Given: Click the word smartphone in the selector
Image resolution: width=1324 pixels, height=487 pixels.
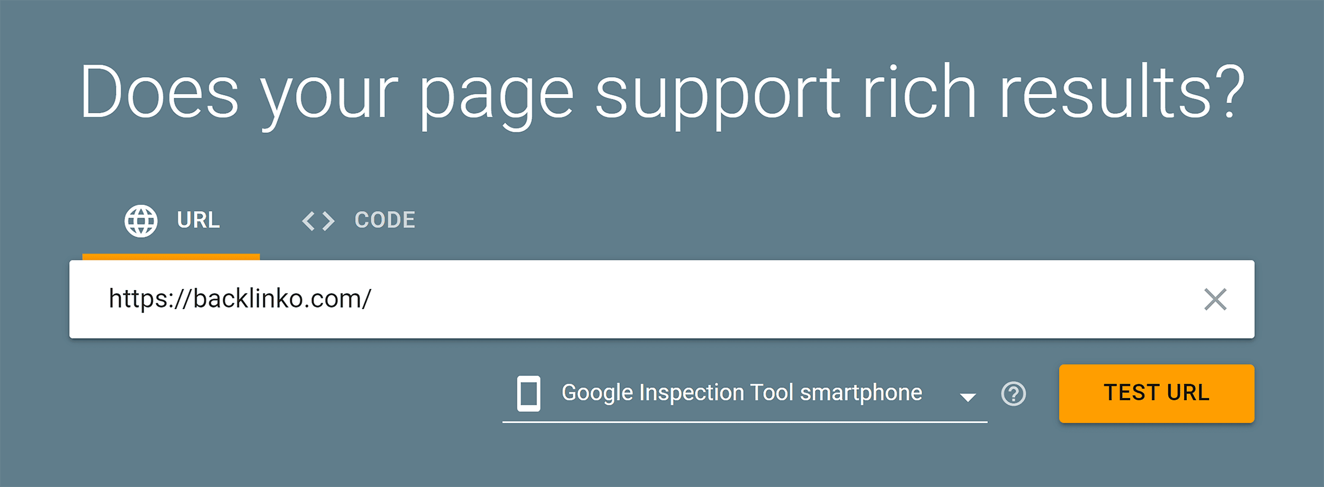Looking at the screenshot, I should 861,393.
